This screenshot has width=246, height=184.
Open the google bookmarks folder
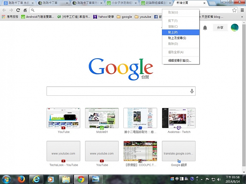(x=124, y=17)
